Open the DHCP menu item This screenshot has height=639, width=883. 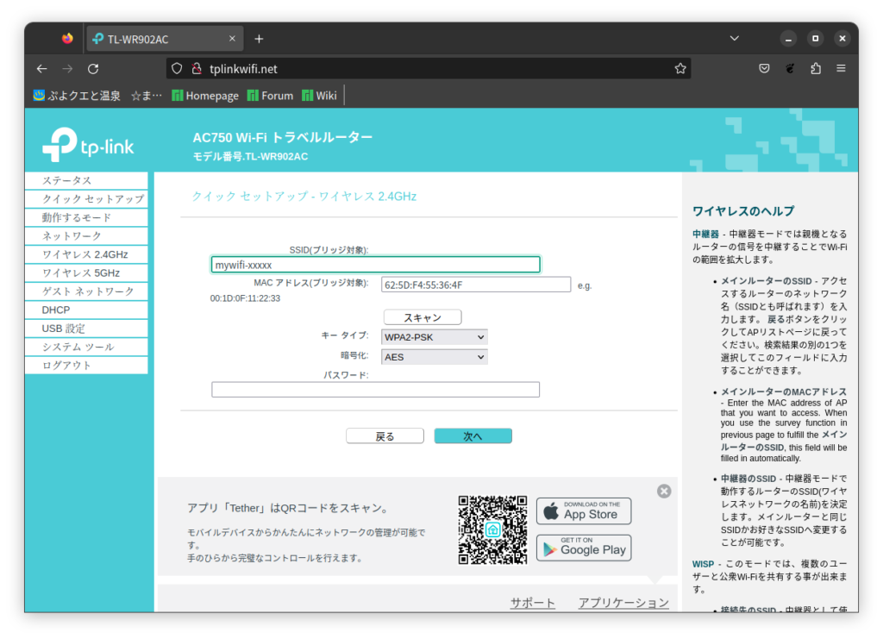click(x=87, y=310)
